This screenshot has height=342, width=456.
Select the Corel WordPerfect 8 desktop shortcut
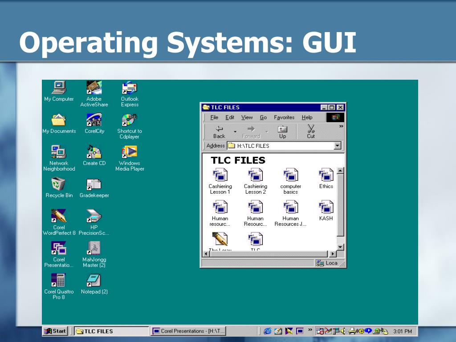(59, 223)
